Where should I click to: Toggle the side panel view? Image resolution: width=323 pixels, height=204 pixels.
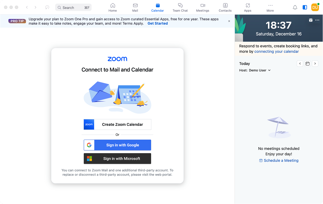[x=305, y=7]
